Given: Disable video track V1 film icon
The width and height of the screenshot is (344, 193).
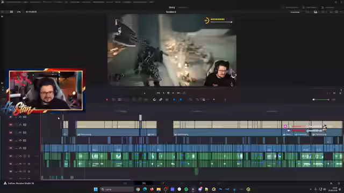Looking at the screenshot, I should 25,148.
